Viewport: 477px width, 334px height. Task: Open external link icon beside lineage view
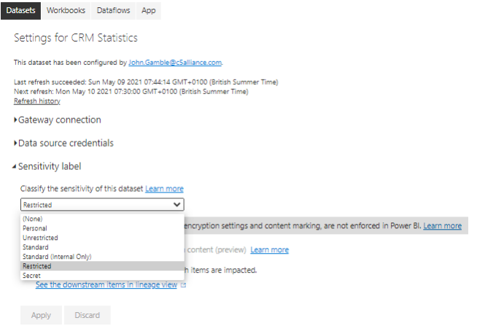[183, 285]
